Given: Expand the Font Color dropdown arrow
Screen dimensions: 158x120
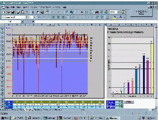Looking at the screenshot, I should [124, 17].
